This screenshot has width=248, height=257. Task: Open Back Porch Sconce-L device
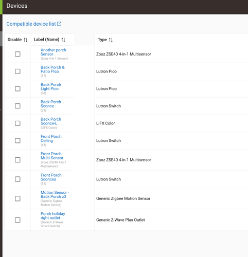click(x=51, y=121)
